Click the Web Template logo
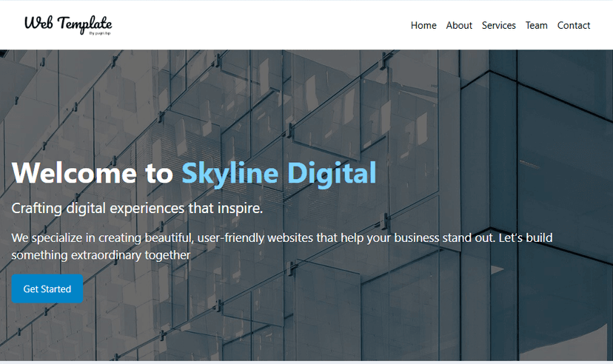The image size is (613, 364). click(68, 25)
